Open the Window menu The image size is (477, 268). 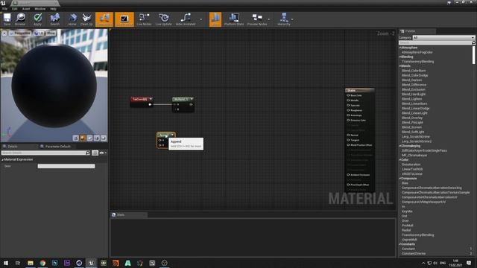click(x=40, y=9)
